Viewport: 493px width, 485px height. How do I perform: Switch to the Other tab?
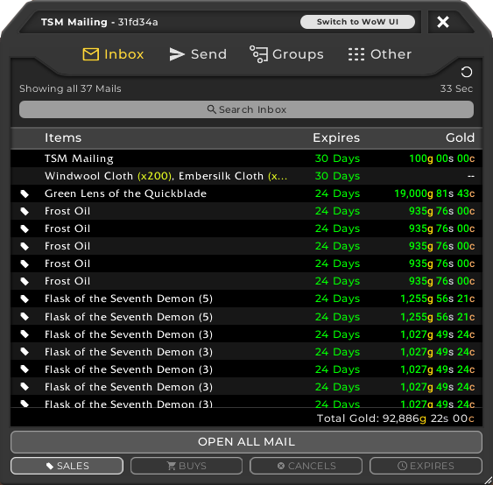pyautogui.click(x=380, y=54)
